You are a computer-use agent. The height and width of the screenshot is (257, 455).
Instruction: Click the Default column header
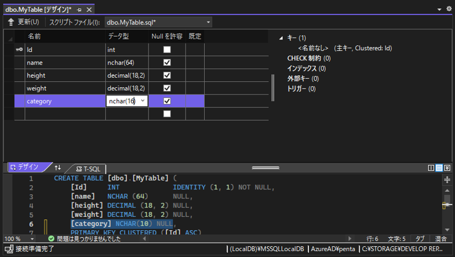click(x=195, y=36)
